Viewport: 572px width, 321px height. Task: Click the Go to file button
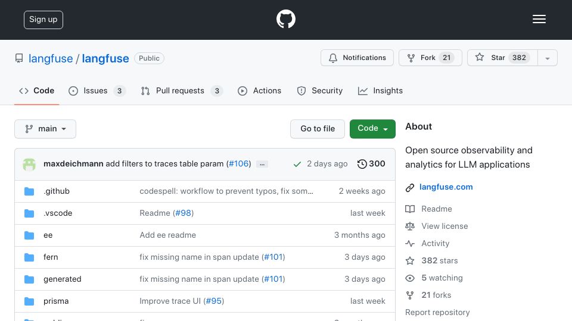pos(318,129)
